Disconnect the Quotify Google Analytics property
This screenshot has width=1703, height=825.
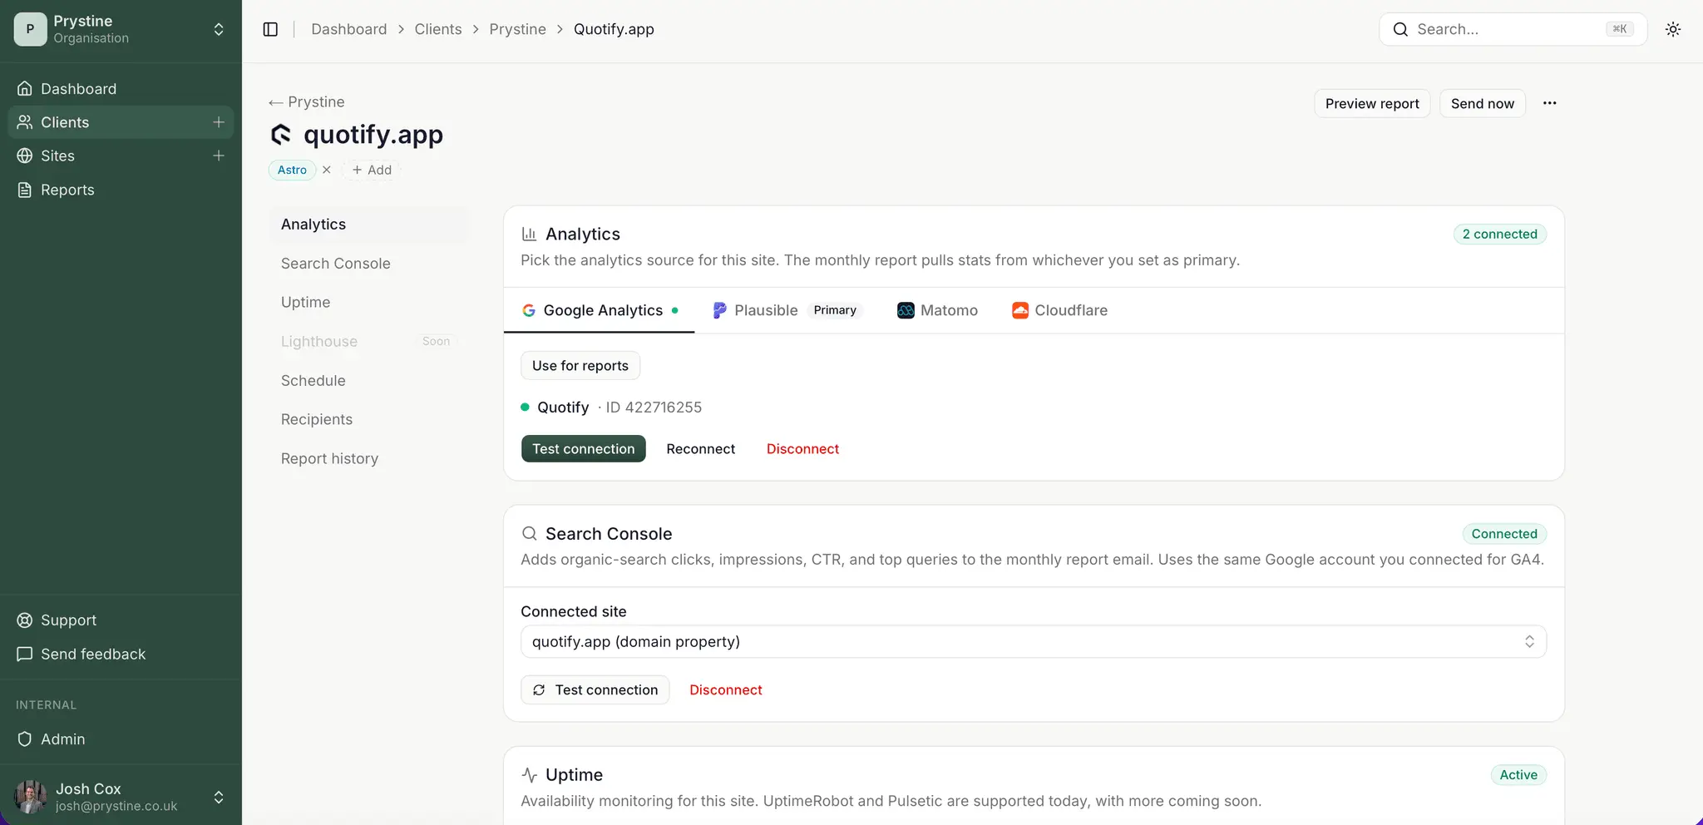point(802,448)
